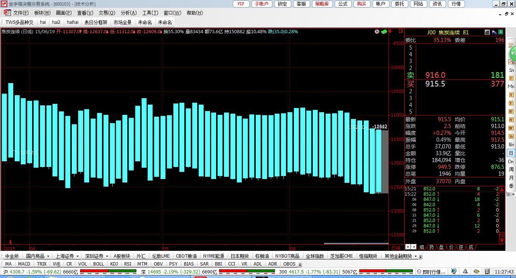The image size is (516, 278).
Task: Click the 委托 button in top bar
Action: (399, 4)
